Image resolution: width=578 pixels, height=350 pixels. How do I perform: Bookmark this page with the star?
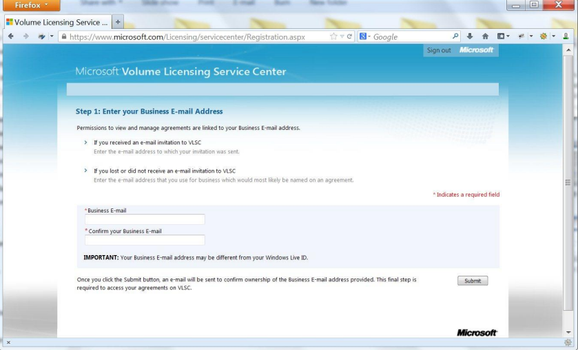coord(333,36)
